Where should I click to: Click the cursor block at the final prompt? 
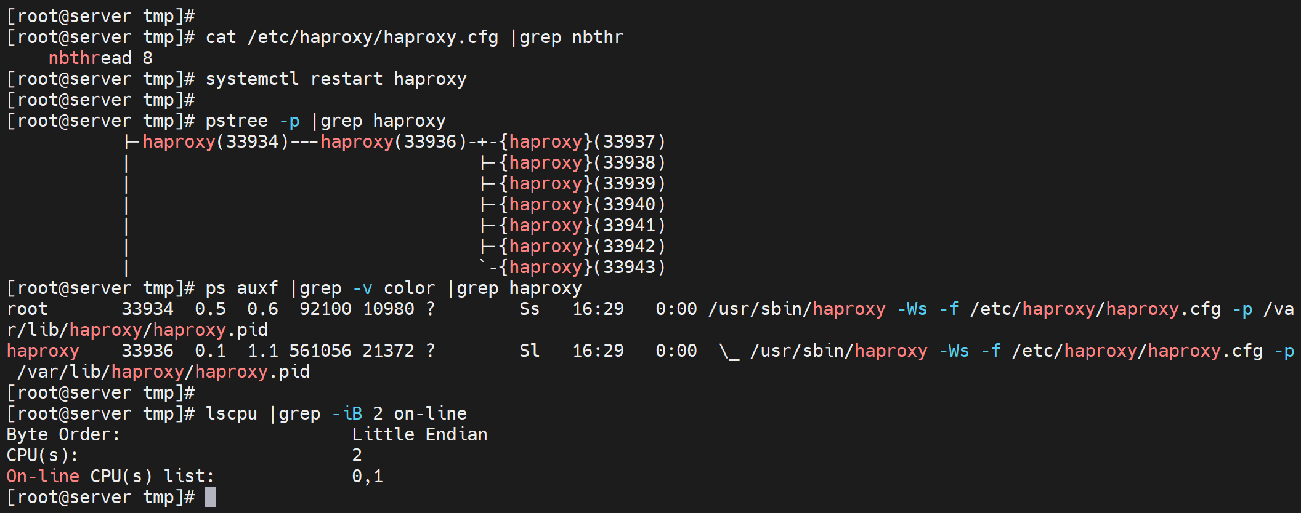click(x=210, y=497)
